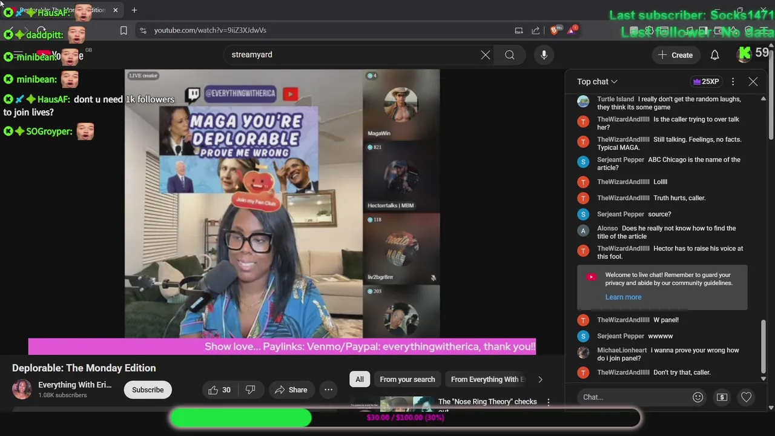The image size is (775, 436).
Task: Click TheWizardAndIIIII on the W panel! message
Action: (x=623, y=320)
